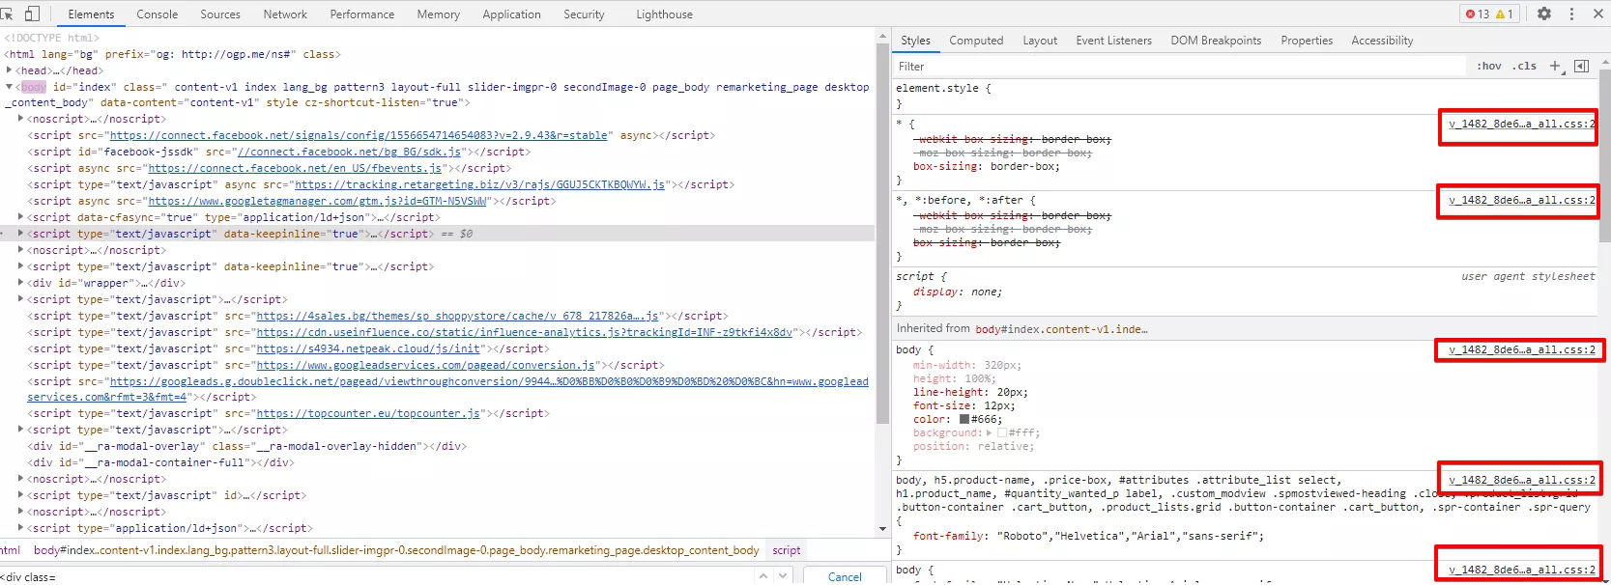This screenshot has width=1611, height=585.
Task: Open the bg_BG/sdk.js link
Action: 349,153
